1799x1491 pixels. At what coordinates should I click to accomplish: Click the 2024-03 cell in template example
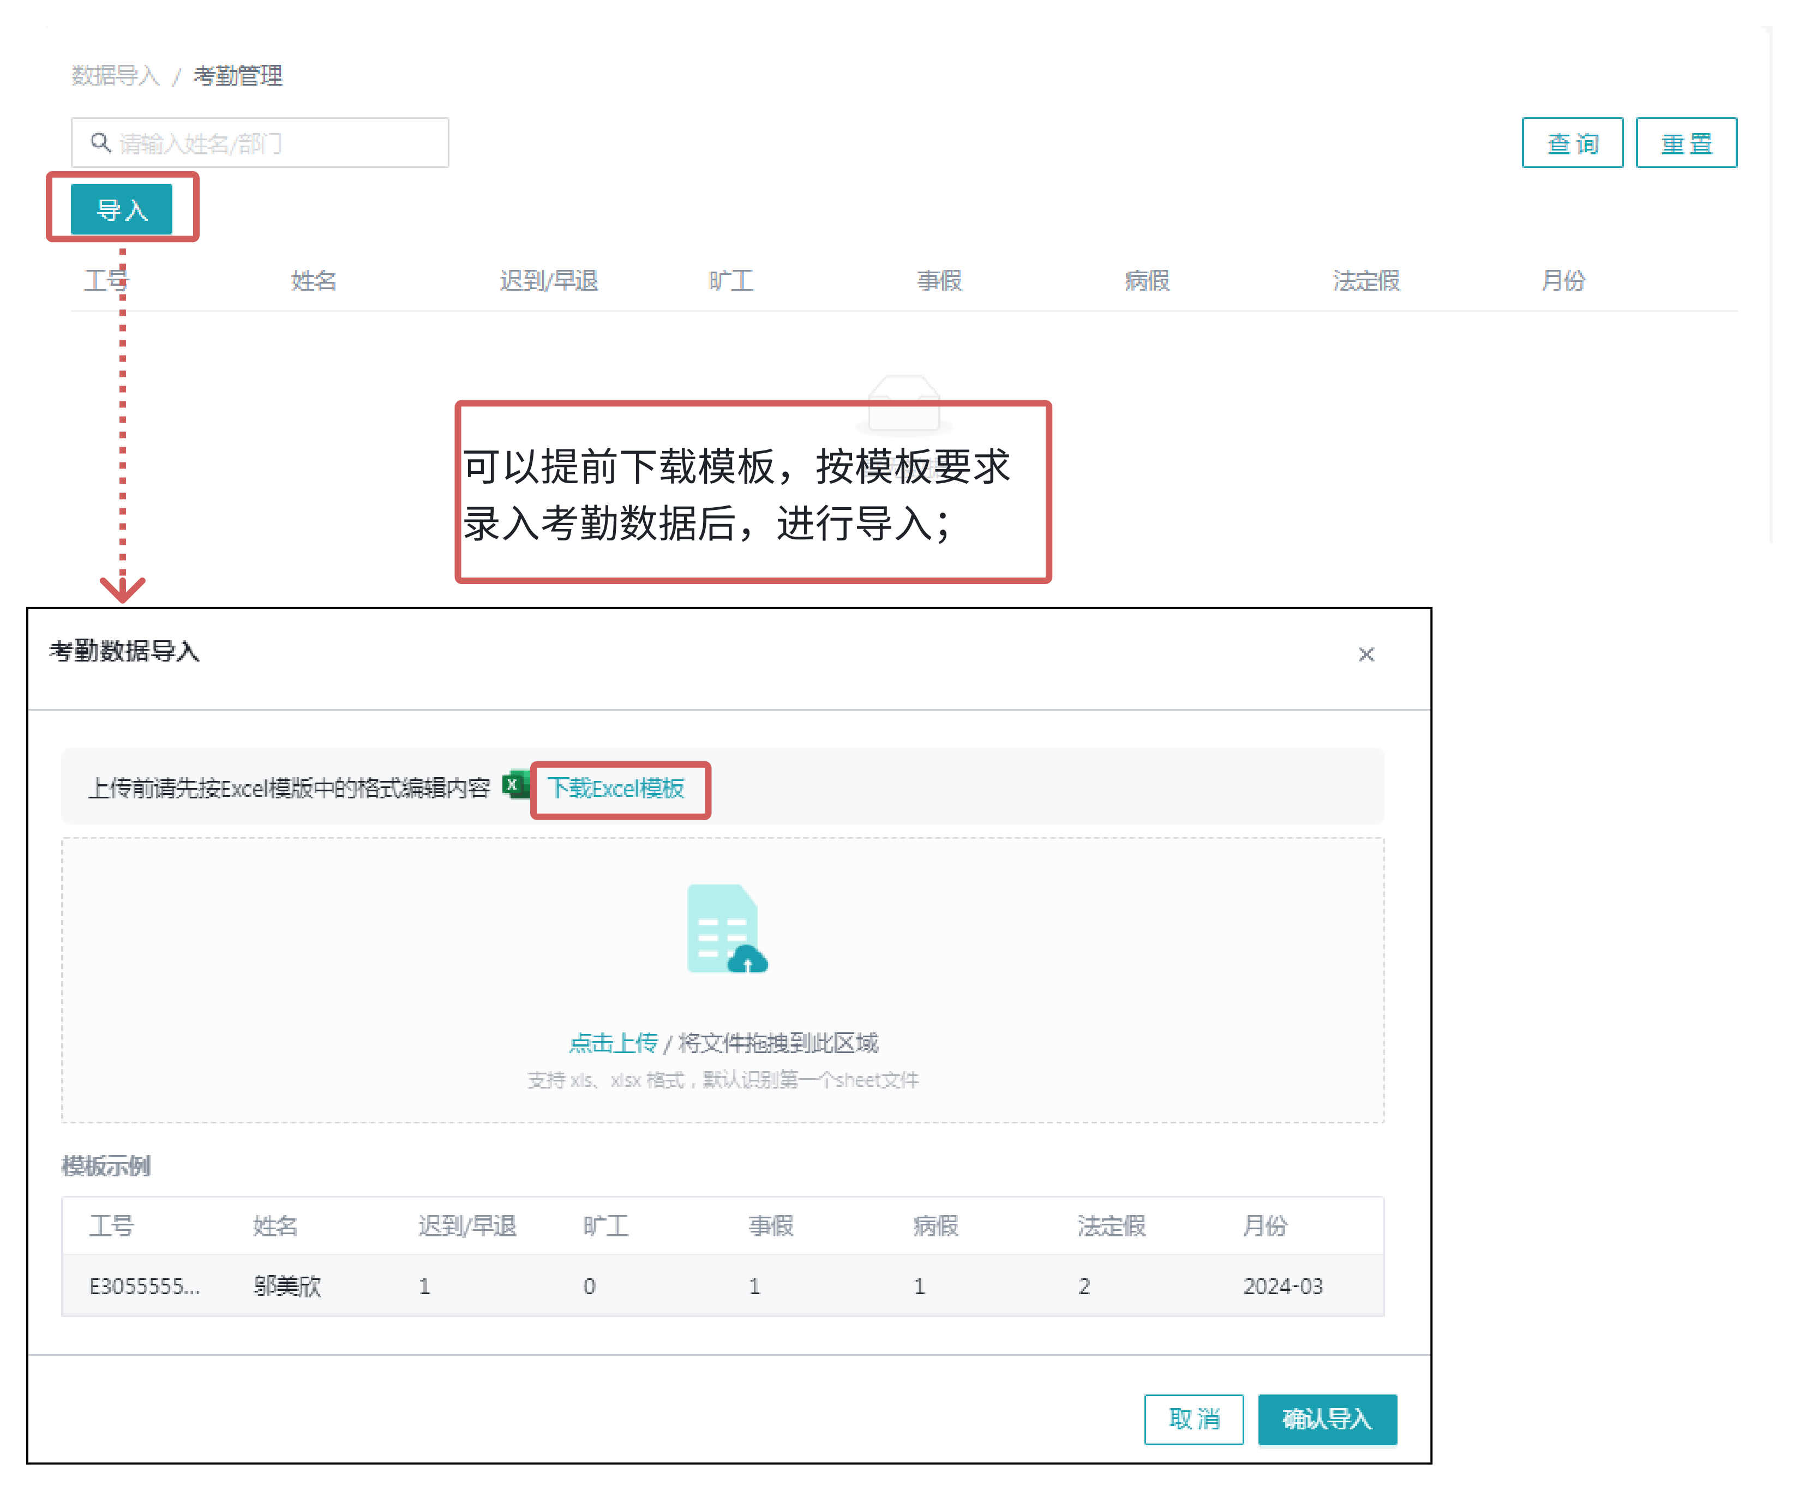1282,1285
